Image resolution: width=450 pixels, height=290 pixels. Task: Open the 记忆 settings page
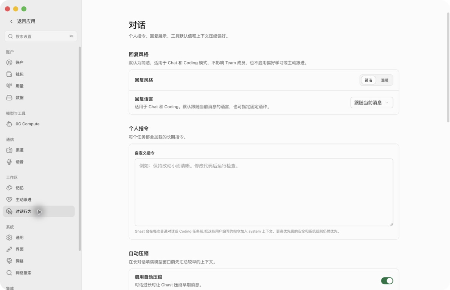click(x=39, y=188)
